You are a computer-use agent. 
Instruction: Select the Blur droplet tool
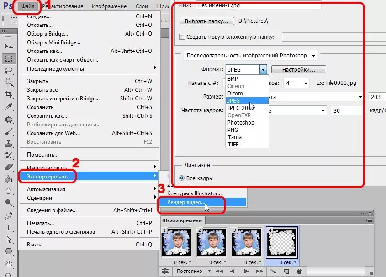[9, 191]
